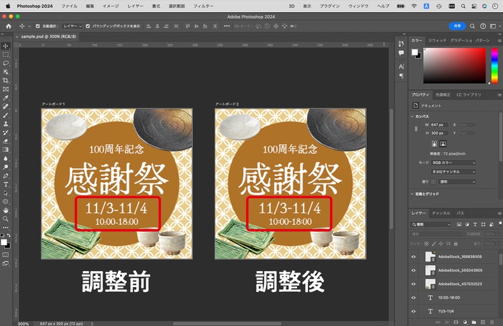
Task: Select the Horizontal Type tool
Action: [6, 185]
